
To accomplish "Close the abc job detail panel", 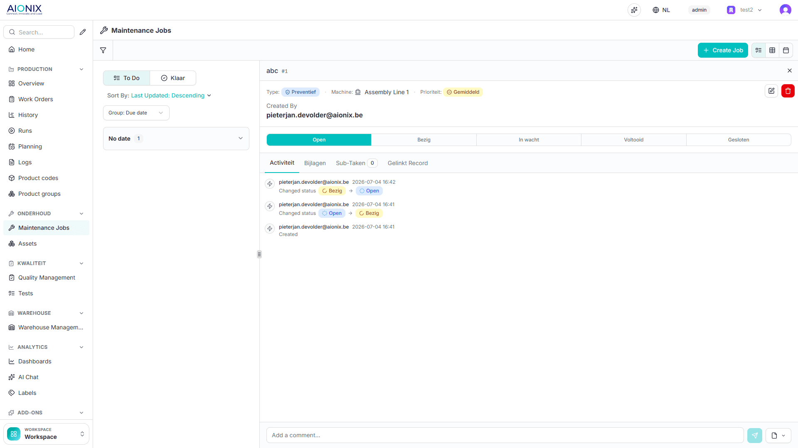I will pos(790,71).
